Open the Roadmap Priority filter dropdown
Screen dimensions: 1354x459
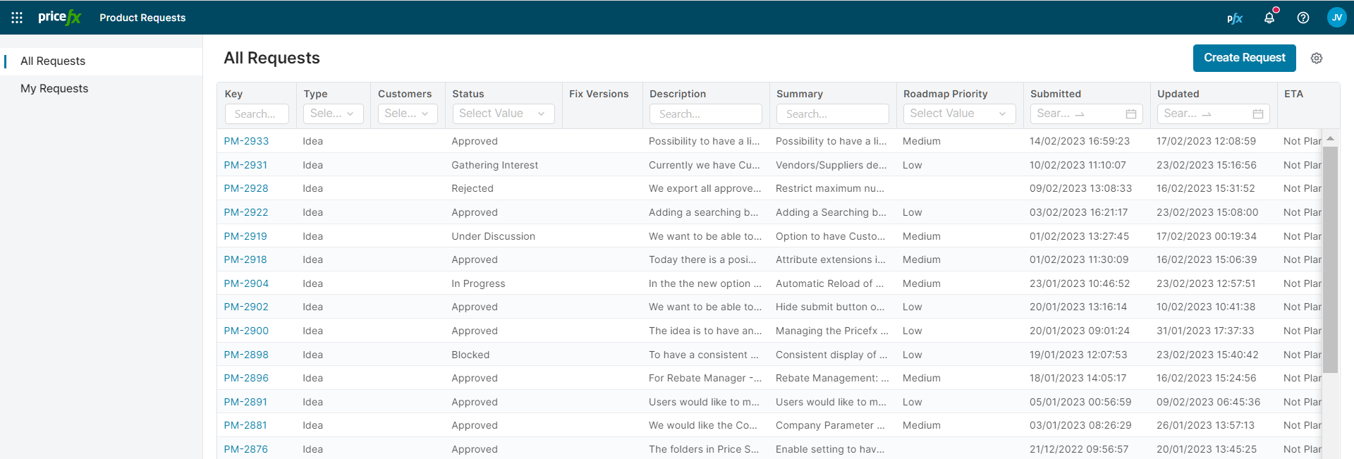click(959, 114)
